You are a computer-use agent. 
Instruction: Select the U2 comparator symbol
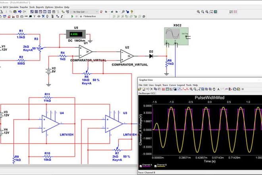[x=127, y=56]
